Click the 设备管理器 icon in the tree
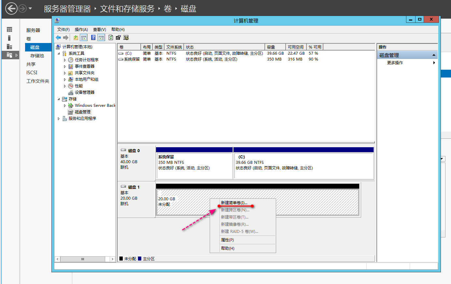 tap(71, 92)
